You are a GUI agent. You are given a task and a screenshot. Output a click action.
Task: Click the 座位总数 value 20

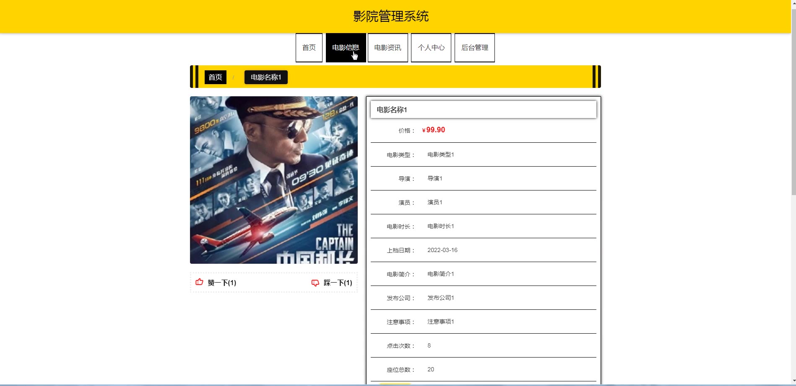point(431,369)
